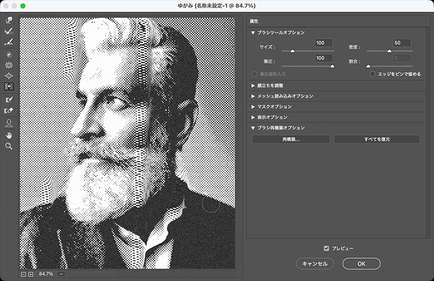Select the Twirl Clockwise tool

point(9,53)
